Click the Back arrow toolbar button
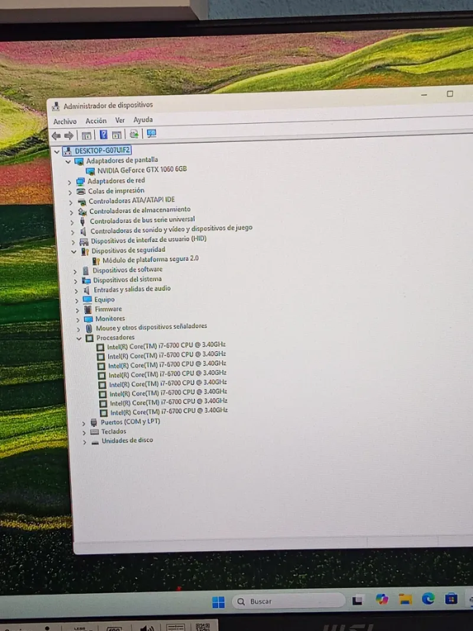Image resolution: width=473 pixels, height=631 pixels. point(56,135)
